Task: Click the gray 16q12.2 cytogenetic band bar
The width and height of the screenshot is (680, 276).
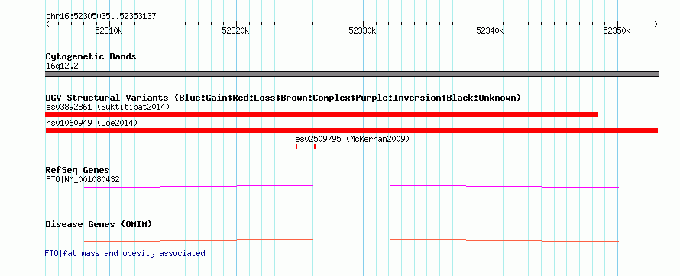Action: [351, 74]
